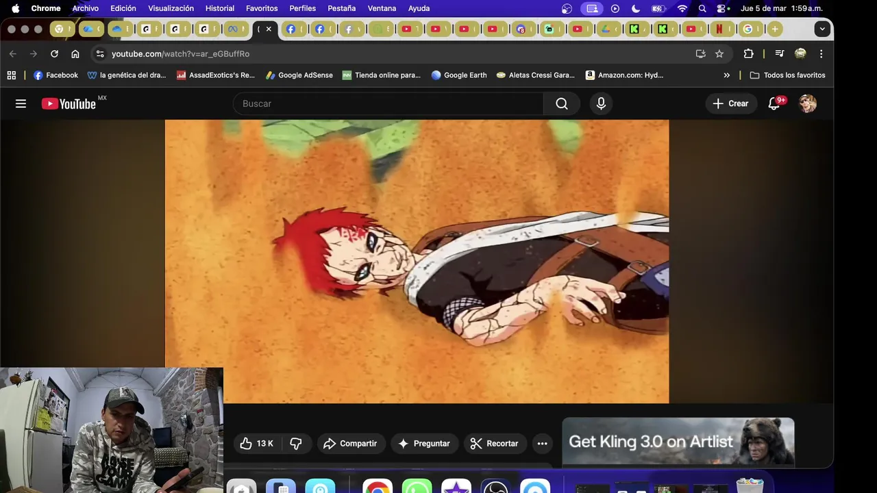The height and width of the screenshot is (493, 877).
Task: Click the Crear button
Action: pyautogui.click(x=730, y=103)
